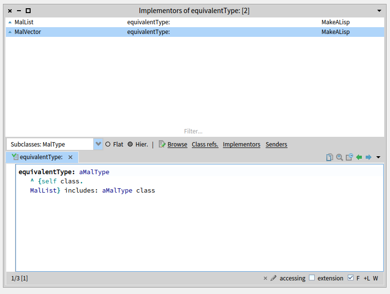Open the Subclasses: MalType scope dropdown
390x294 pixels.
click(99, 144)
